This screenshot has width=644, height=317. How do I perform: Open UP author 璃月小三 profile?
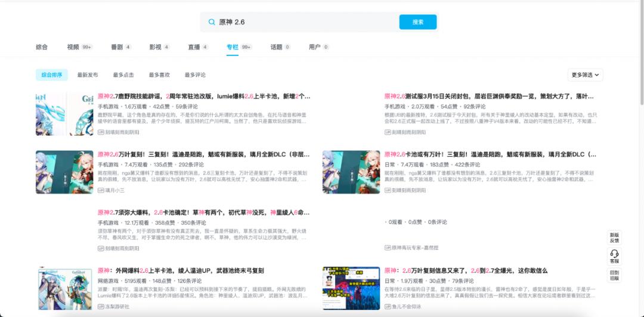pyautogui.click(x=115, y=190)
